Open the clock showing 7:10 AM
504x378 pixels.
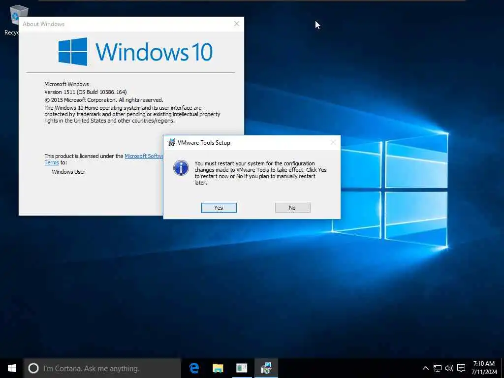(484, 368)
